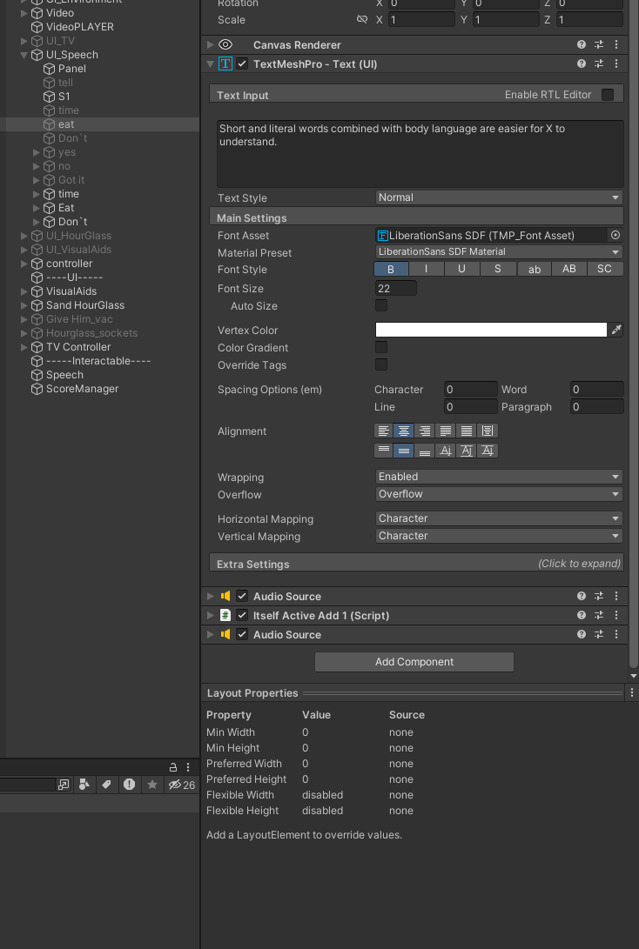Open presets for TextMeshPro component
The image size is (639, 949).
599,63
